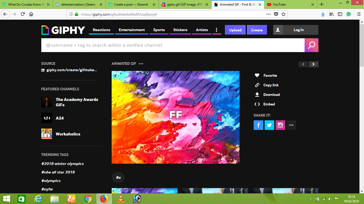Copy the link to this GIF

[271, 85]
